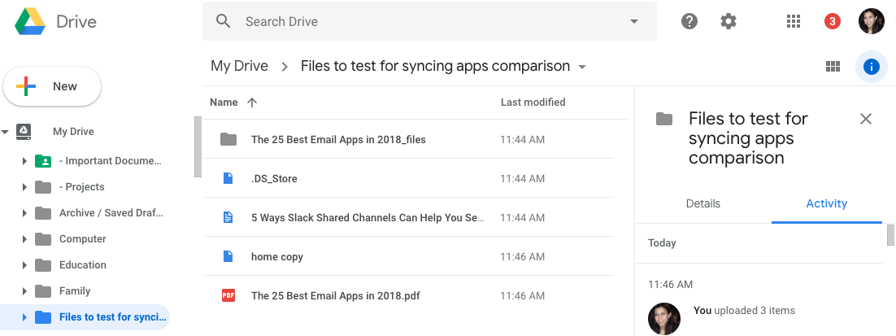Screen dimensions: 896x336
Task: Toggle the view details info button
Action: 871,67
